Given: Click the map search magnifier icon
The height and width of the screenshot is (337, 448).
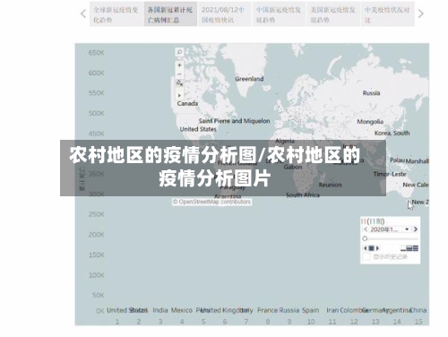Looking at the screenshot, I should point(179,52).
